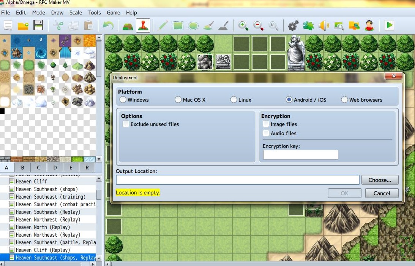Switch to Event editing mode
415x266 pixels.
142,25
